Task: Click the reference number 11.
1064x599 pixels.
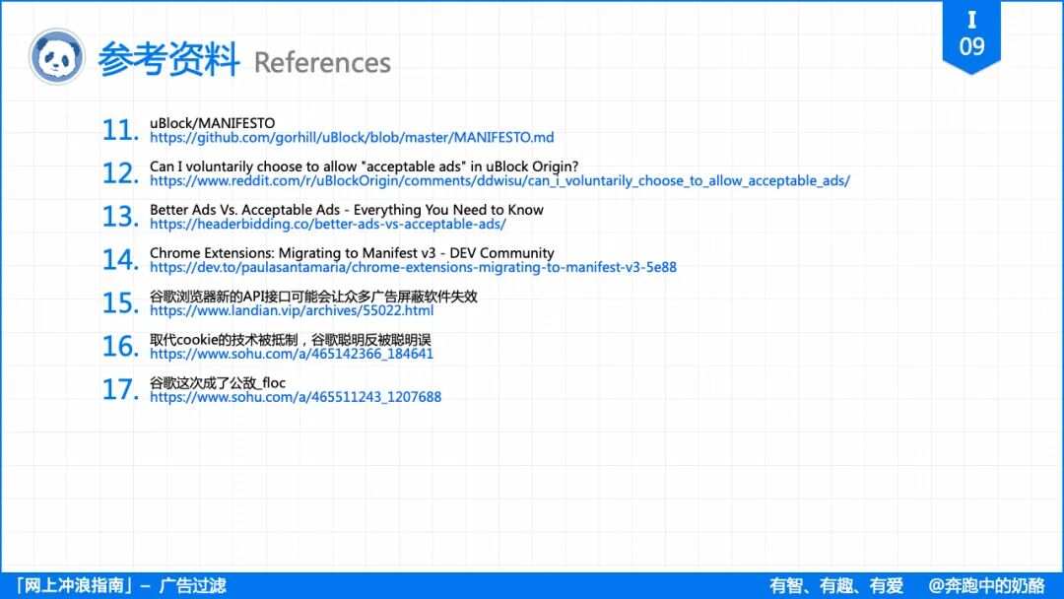Action: [x=120, y=130]
